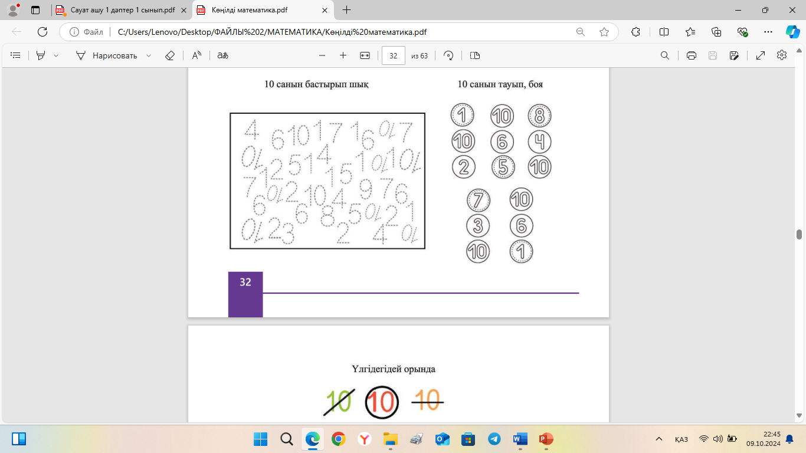Screen dimensions: 806x453
Task: Select the Көңілді математика.pdf tab
Action: 263,10
